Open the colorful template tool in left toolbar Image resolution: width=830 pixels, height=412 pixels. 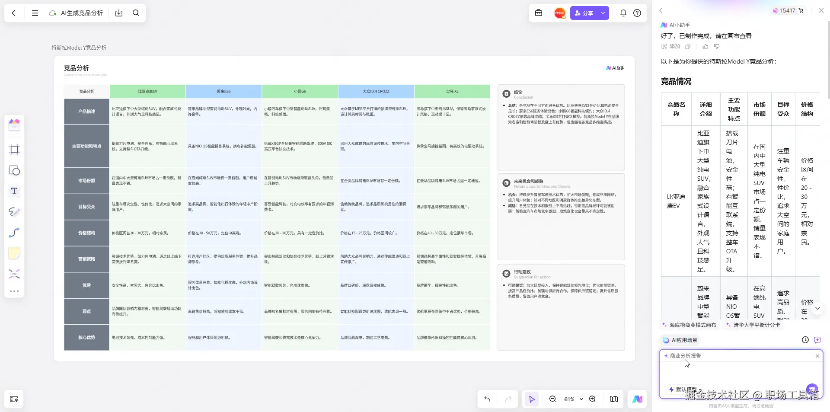14,125
